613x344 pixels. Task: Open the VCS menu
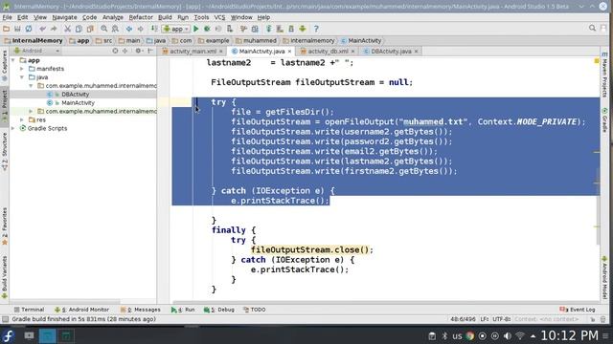(219, 17)
